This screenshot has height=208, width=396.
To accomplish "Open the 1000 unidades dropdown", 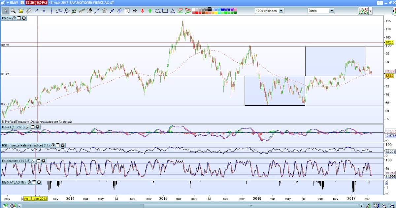I will (x=280, y=11).
